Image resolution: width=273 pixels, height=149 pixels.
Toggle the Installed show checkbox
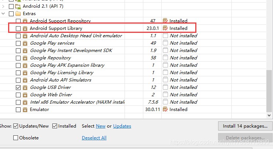click(55, 126)
